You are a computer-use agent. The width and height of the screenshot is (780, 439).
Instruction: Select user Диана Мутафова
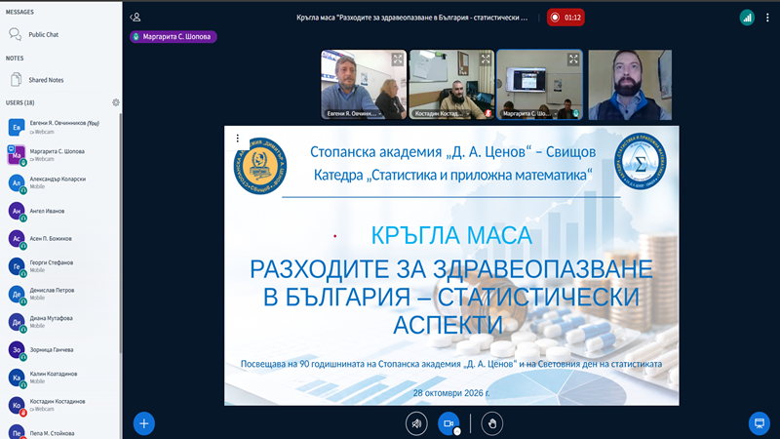tap(60, 322)
